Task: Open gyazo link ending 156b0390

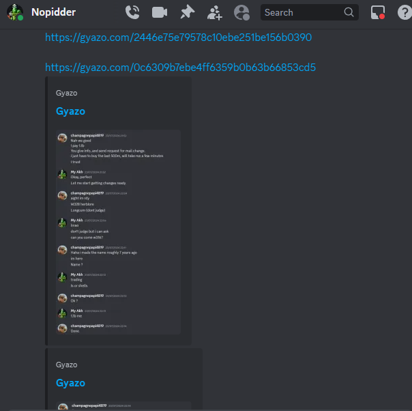Action: [x=179, y=38]
